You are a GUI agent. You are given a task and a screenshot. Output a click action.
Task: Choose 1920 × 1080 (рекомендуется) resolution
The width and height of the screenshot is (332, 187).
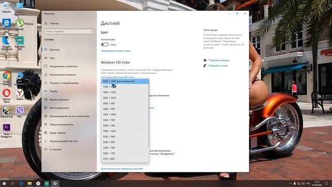(125, 81)
